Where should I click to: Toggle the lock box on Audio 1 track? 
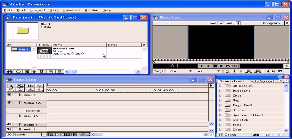point(15,124)
